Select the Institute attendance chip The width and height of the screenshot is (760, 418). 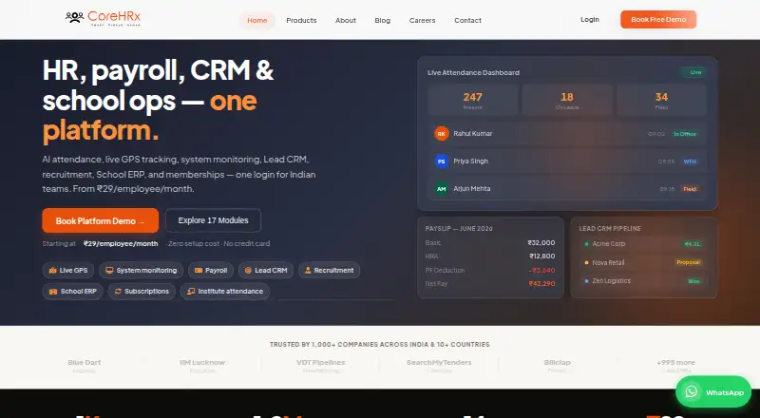pyautogui.click(x=225, y=291)
